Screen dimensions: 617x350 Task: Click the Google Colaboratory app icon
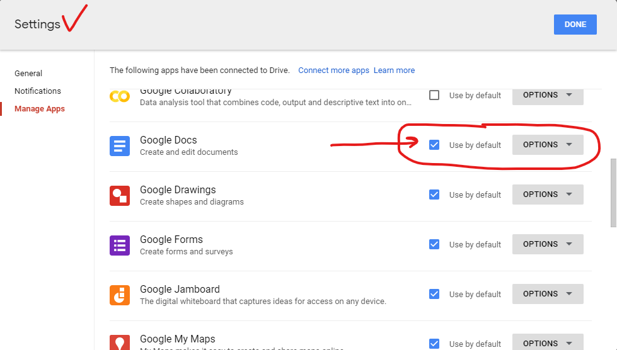(120, 96)
